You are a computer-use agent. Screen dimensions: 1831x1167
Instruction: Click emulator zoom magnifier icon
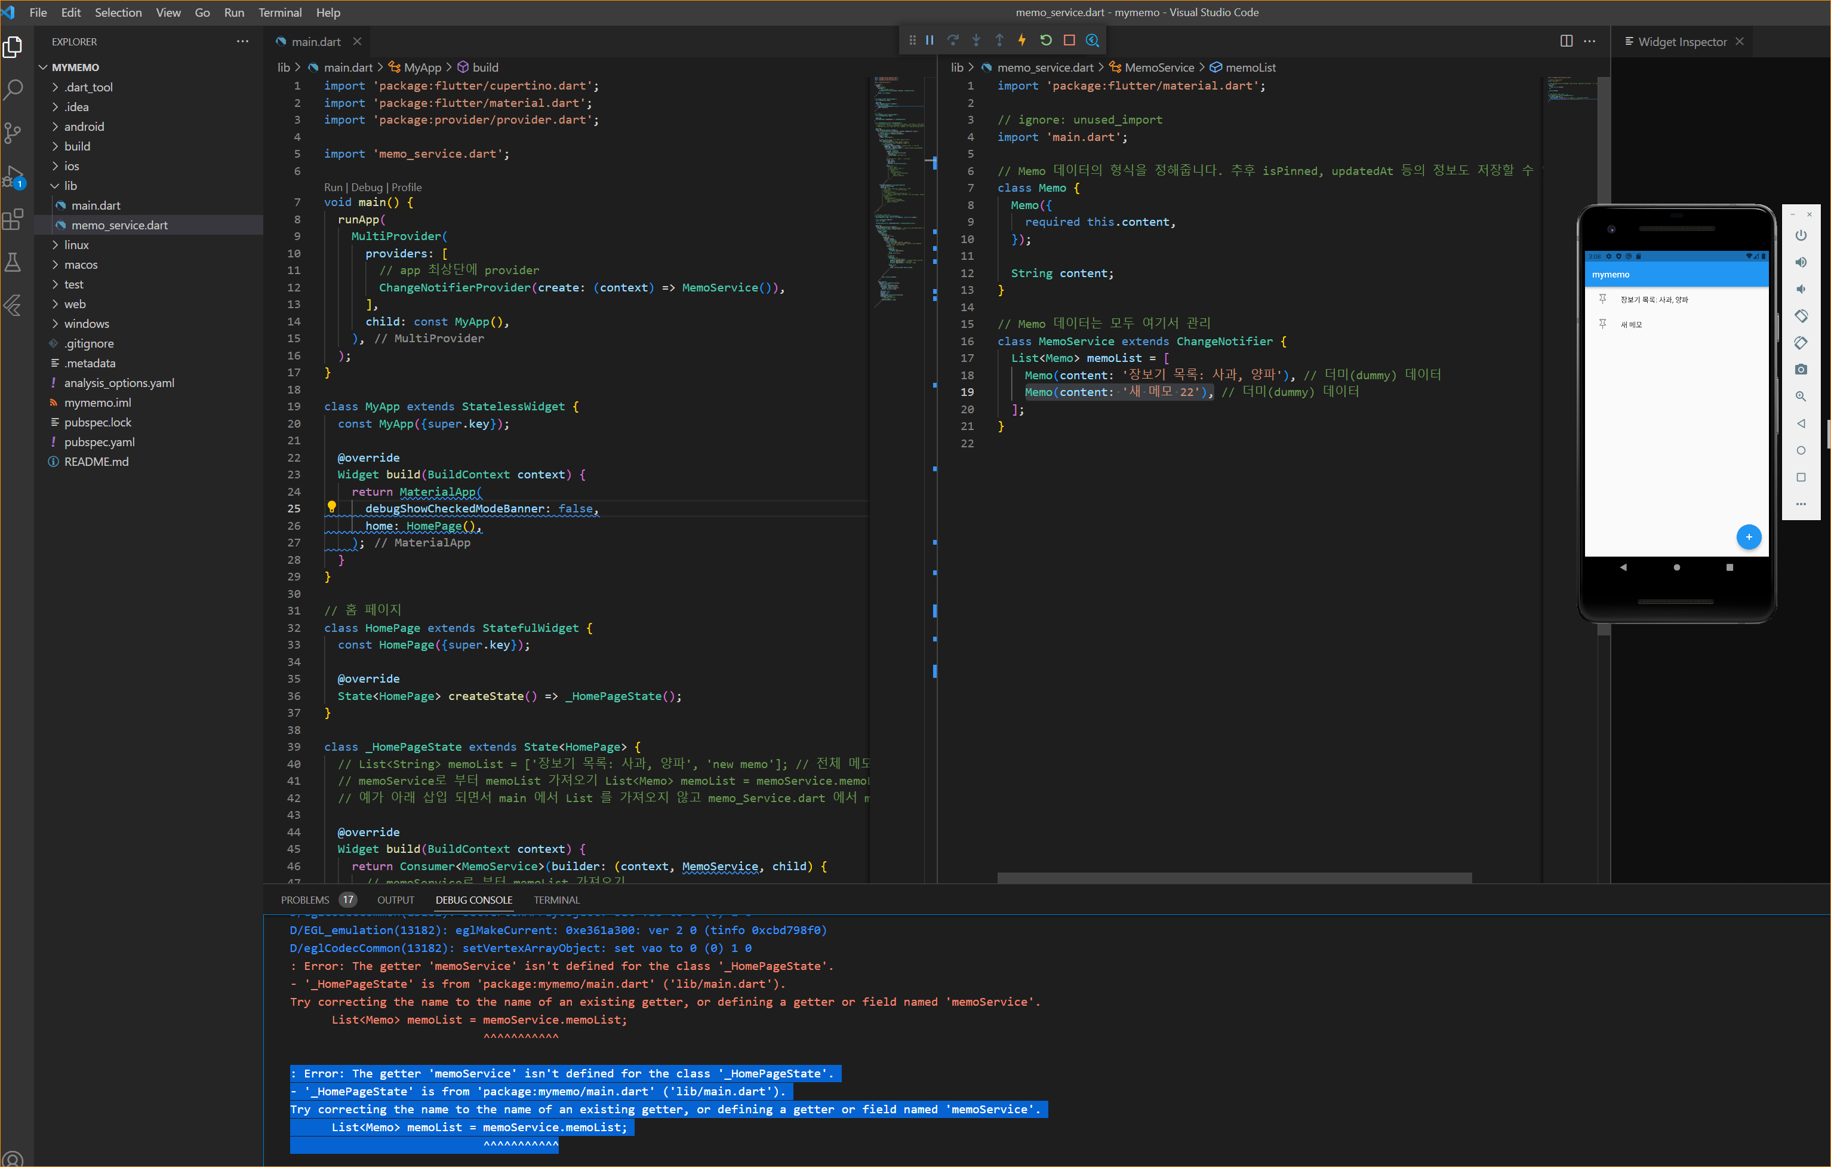click(1801, 397)
